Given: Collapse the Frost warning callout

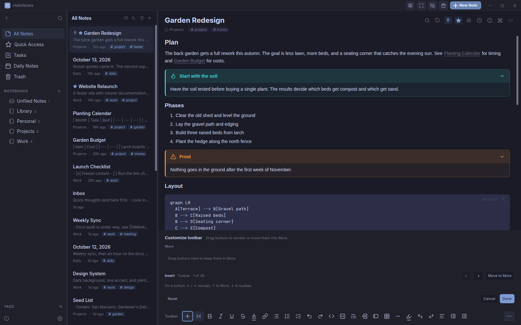Looking at the screenshot, I should click(x=502, y=157).
